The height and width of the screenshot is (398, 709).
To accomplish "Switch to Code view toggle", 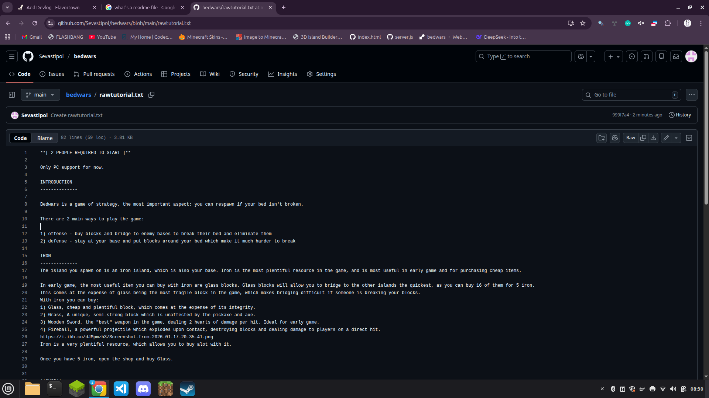I will click(20, 138).
